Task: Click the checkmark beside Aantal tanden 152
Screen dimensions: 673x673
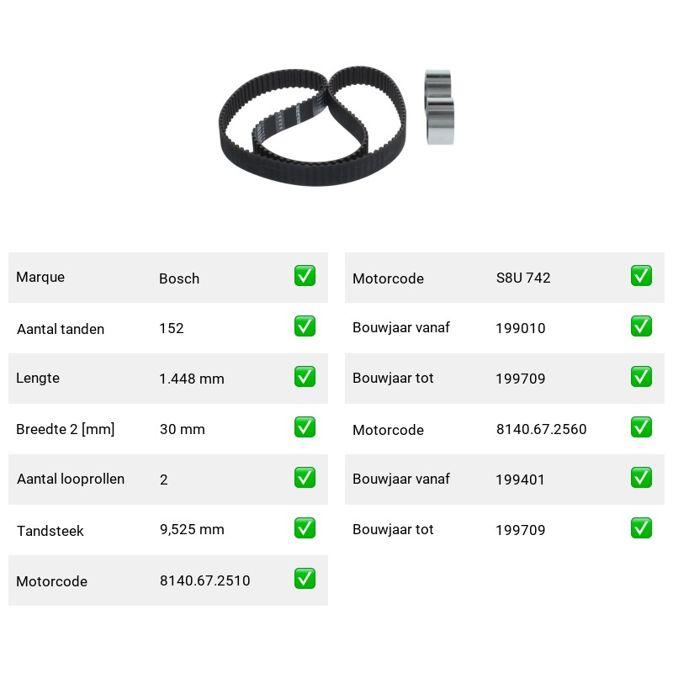Action: pos(305,326)
